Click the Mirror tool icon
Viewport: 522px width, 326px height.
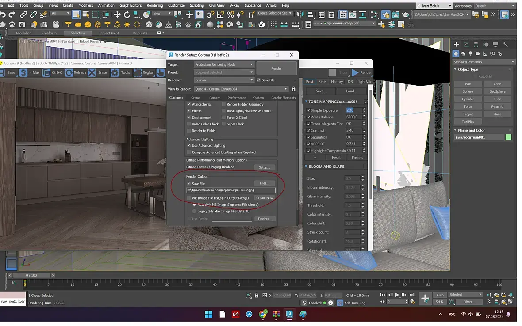[300, 15]
